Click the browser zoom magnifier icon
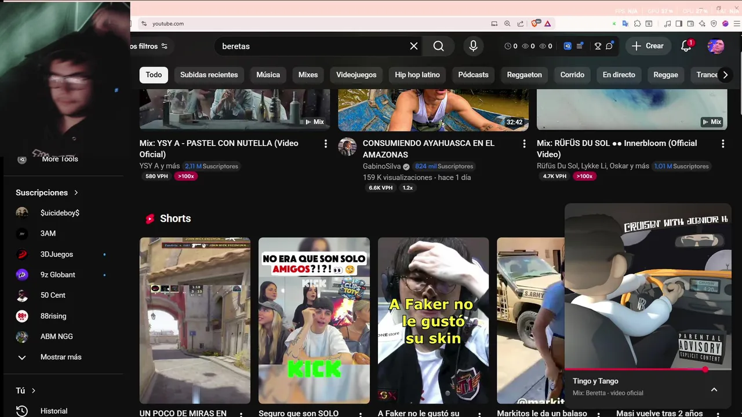Image resolution: width=742 pixels, height=417 pixels. [507, 24]
